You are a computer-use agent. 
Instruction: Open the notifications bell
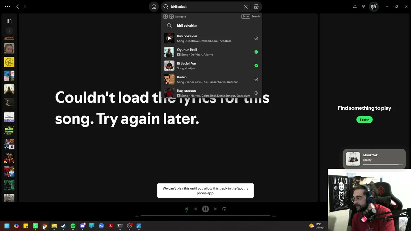coord(355,7)
